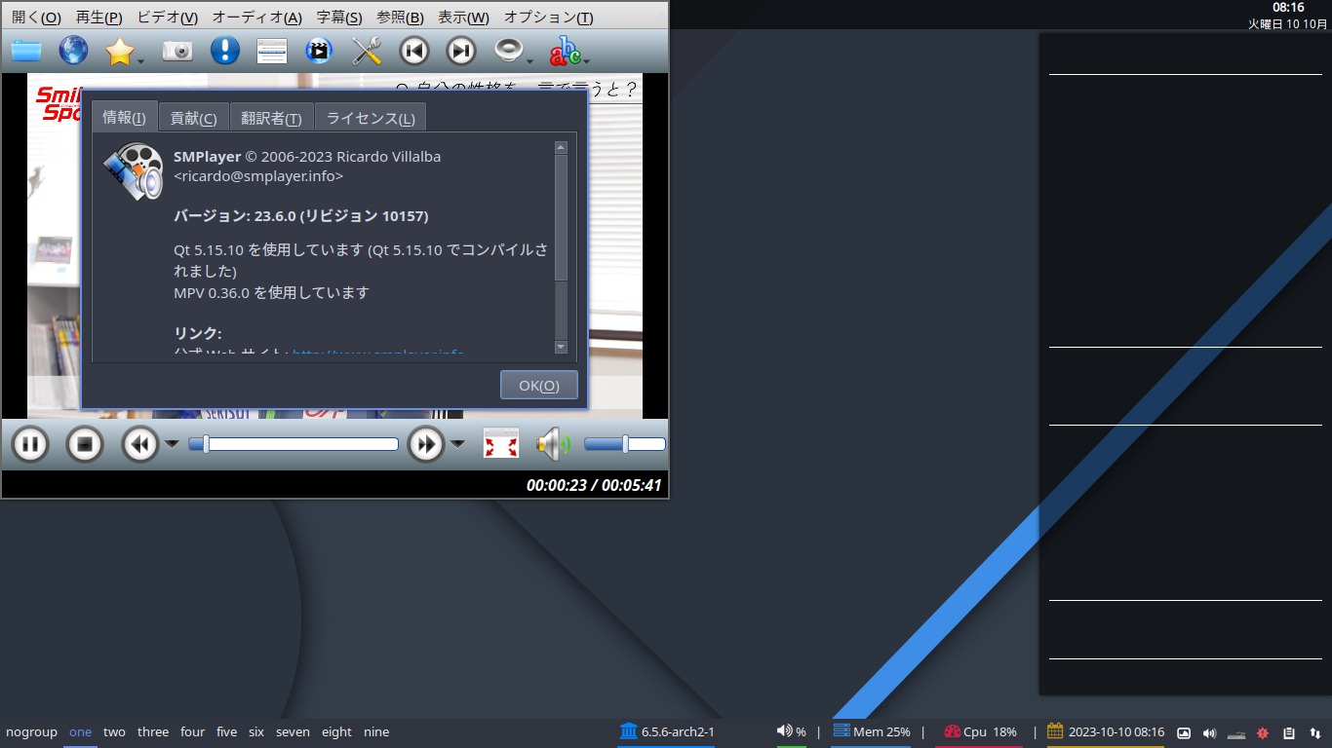Open URL using the globe icon
The width and height of the screenshot is (1332, 748).
73,51
